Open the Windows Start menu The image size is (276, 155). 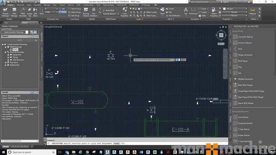pyautogui.click(x=3, y=152)
